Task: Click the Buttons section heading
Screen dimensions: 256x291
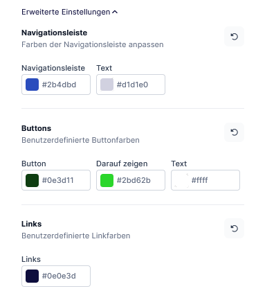Action: [36, 128]
